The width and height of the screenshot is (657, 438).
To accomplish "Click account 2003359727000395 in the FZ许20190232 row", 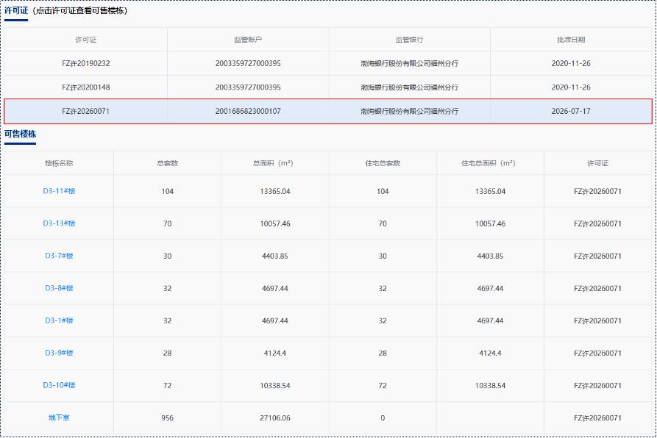I will pyautogui.click(x=248, y=64).
